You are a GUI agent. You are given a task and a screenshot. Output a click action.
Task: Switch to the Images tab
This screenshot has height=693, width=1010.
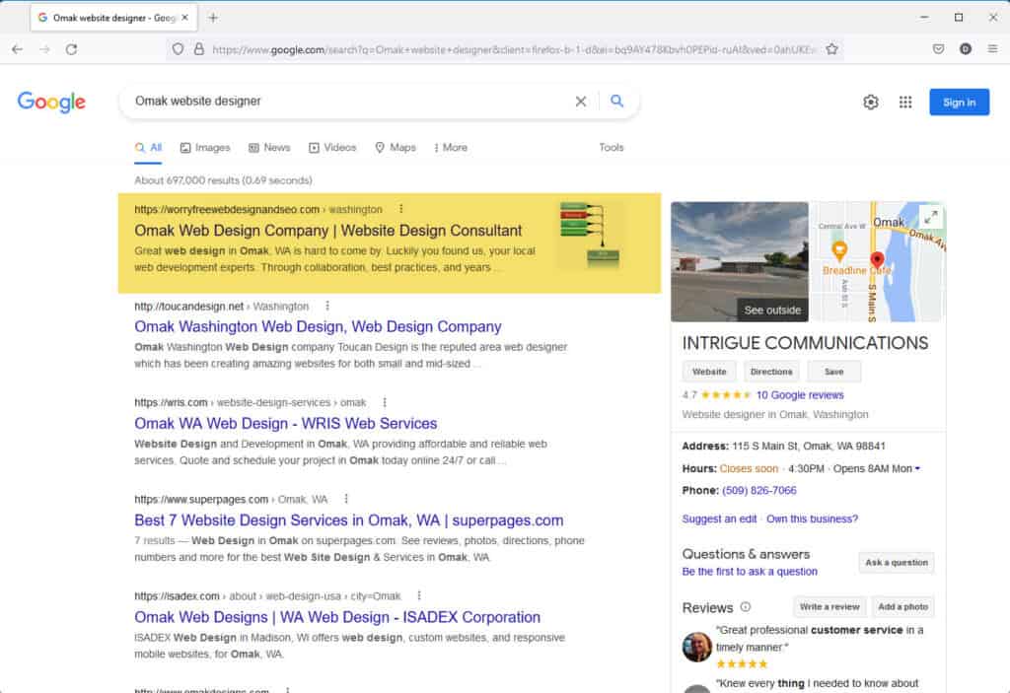point(205,148)
